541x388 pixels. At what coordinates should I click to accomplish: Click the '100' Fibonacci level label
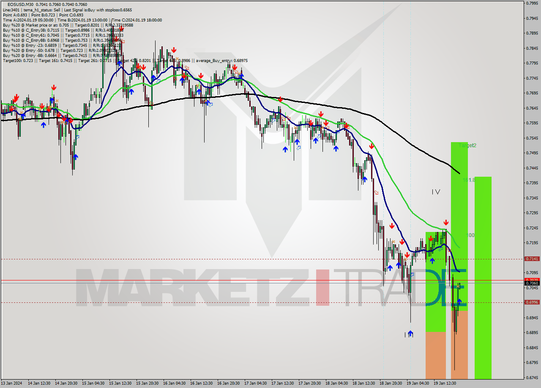(470, 235)
